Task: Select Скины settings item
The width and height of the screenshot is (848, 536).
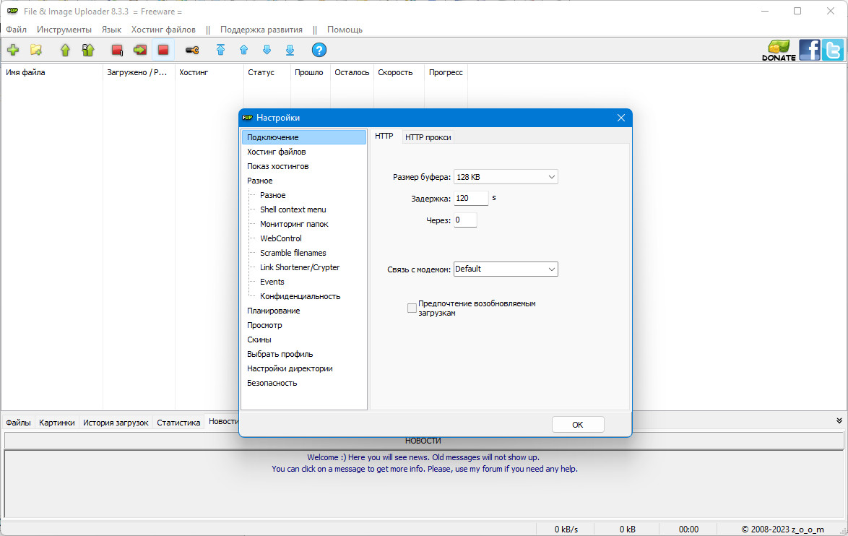Action: click(x=259, y=340)
